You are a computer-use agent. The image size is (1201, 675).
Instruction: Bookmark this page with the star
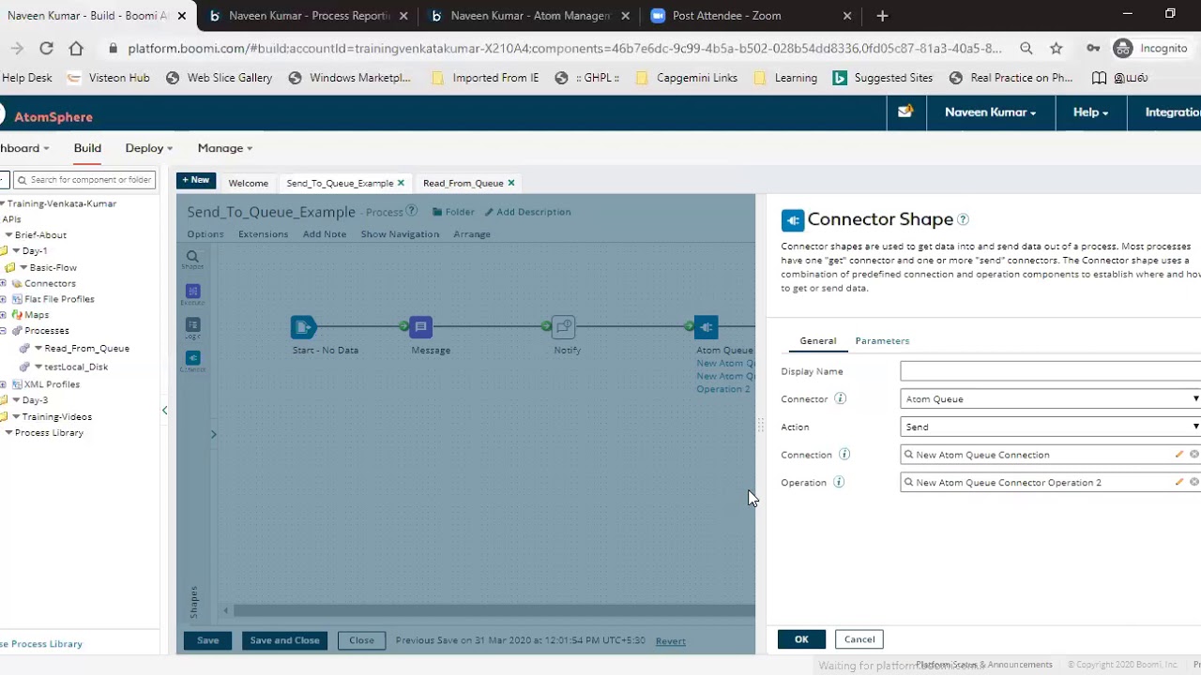[x=1057, y=49]
